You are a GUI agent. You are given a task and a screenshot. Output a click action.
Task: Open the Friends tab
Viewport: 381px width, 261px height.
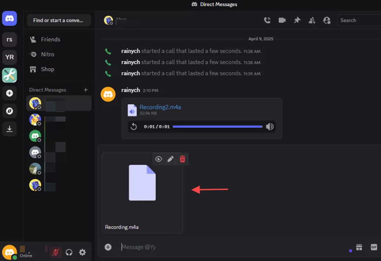point(59,39)
